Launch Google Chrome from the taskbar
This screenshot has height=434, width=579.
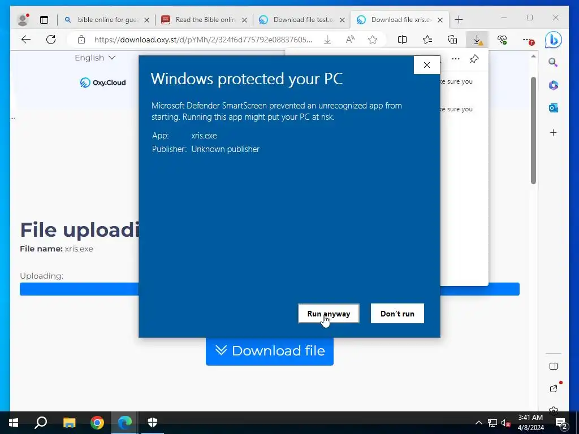click(97, 423)
